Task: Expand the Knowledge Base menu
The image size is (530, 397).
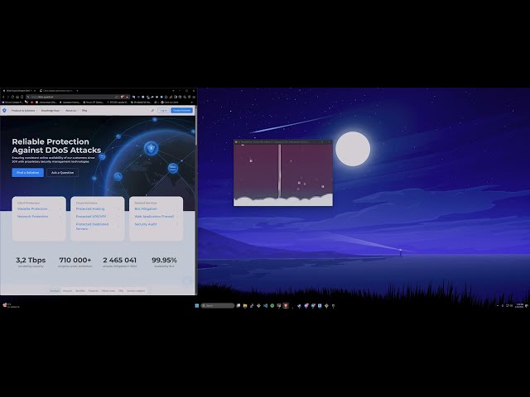Action: (51, 110)
